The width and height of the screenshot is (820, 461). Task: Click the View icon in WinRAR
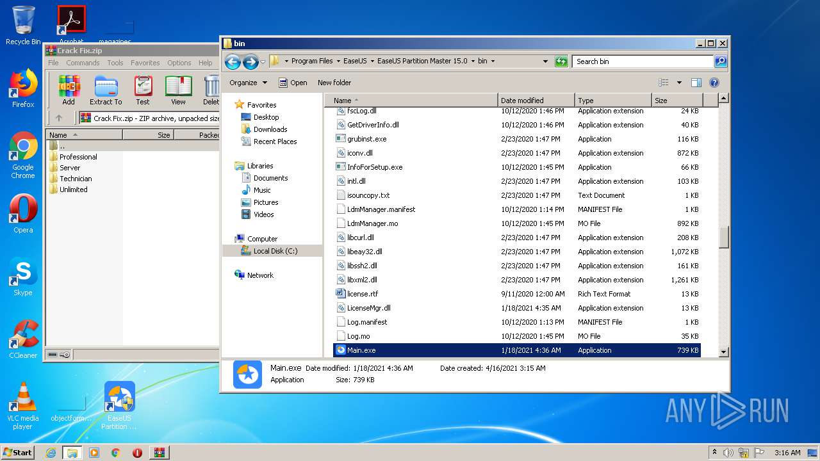tap(178, 90)
